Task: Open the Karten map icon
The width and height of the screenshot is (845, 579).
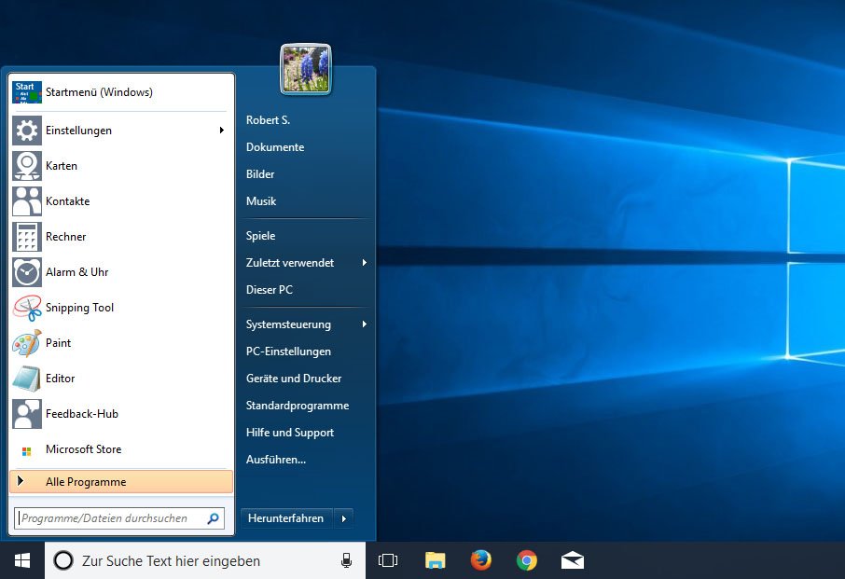Action: (27, 166)
